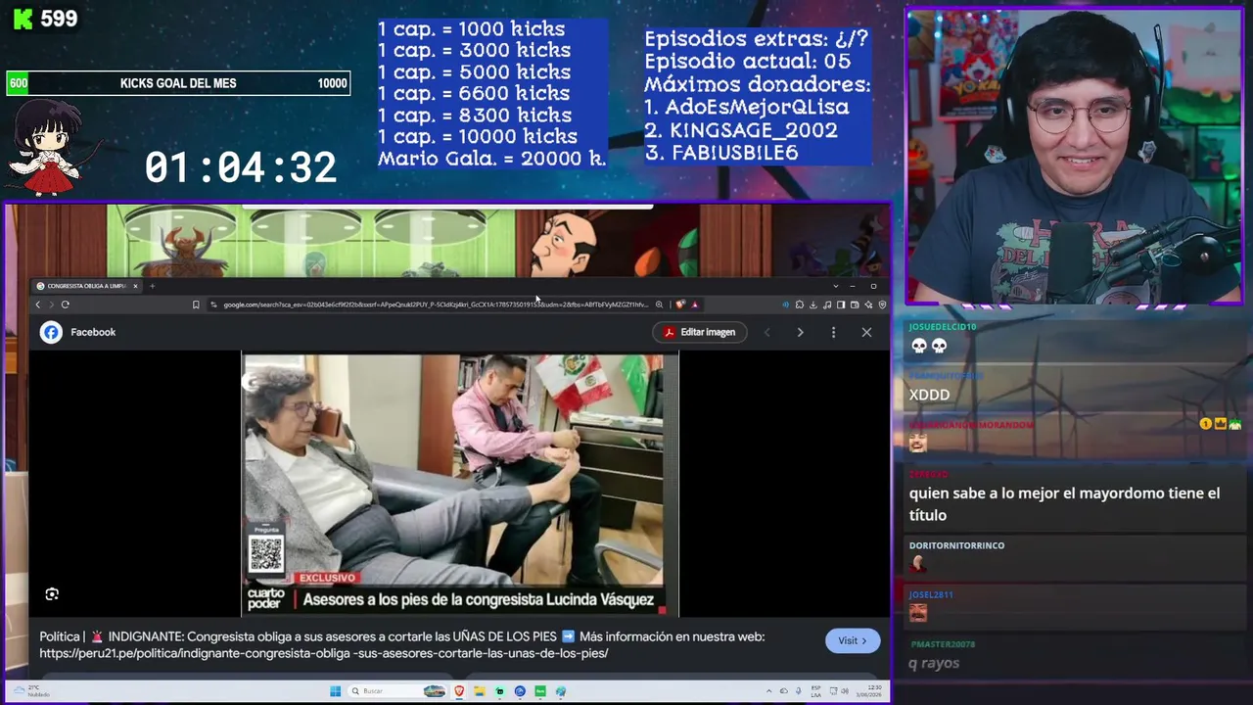
Task: Open a new browser tab with plus
Action: pyautogui.click(x=152, y=286)
